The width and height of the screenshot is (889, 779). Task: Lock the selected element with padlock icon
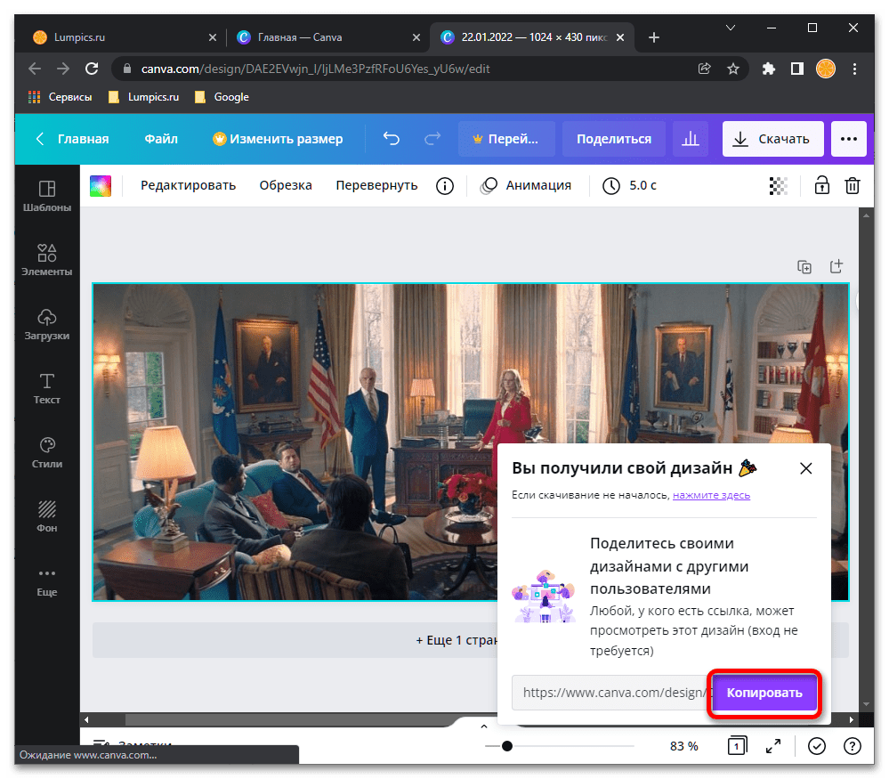822,185
